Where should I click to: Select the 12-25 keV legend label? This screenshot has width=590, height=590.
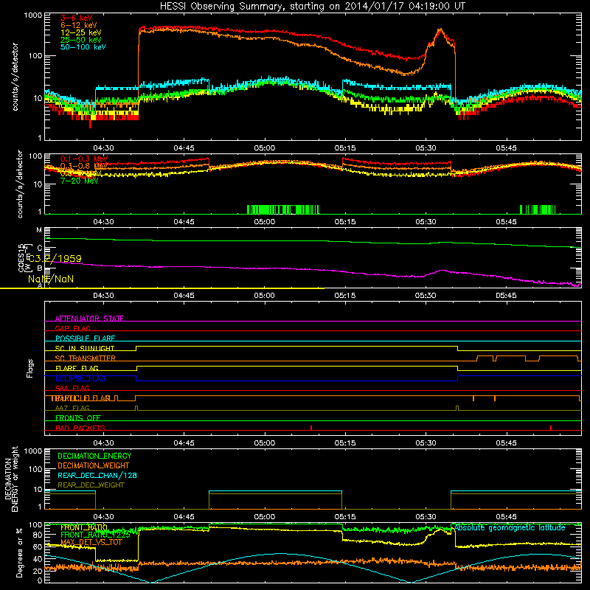pyautogui.click(x=80, y=32)
